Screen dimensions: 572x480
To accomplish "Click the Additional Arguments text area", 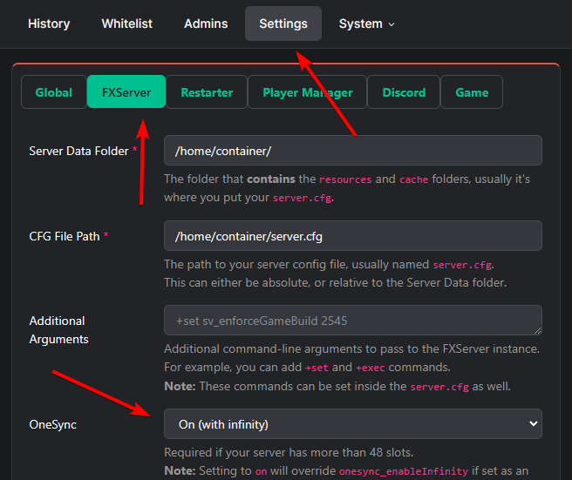I will (x=353, y=321).
